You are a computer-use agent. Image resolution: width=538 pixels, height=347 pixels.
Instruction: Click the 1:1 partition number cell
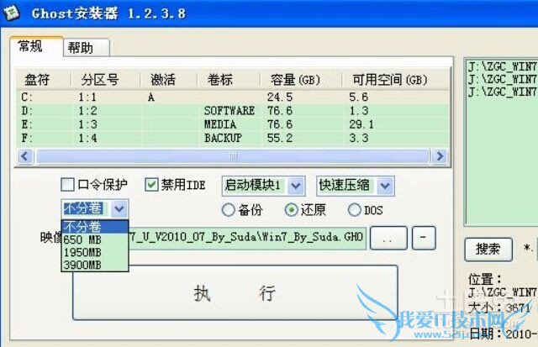(87, 97)
